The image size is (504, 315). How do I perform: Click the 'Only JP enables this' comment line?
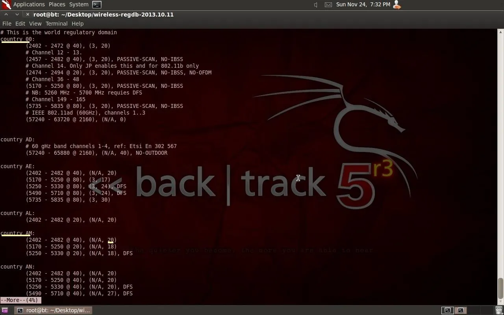tap(112, 66)
